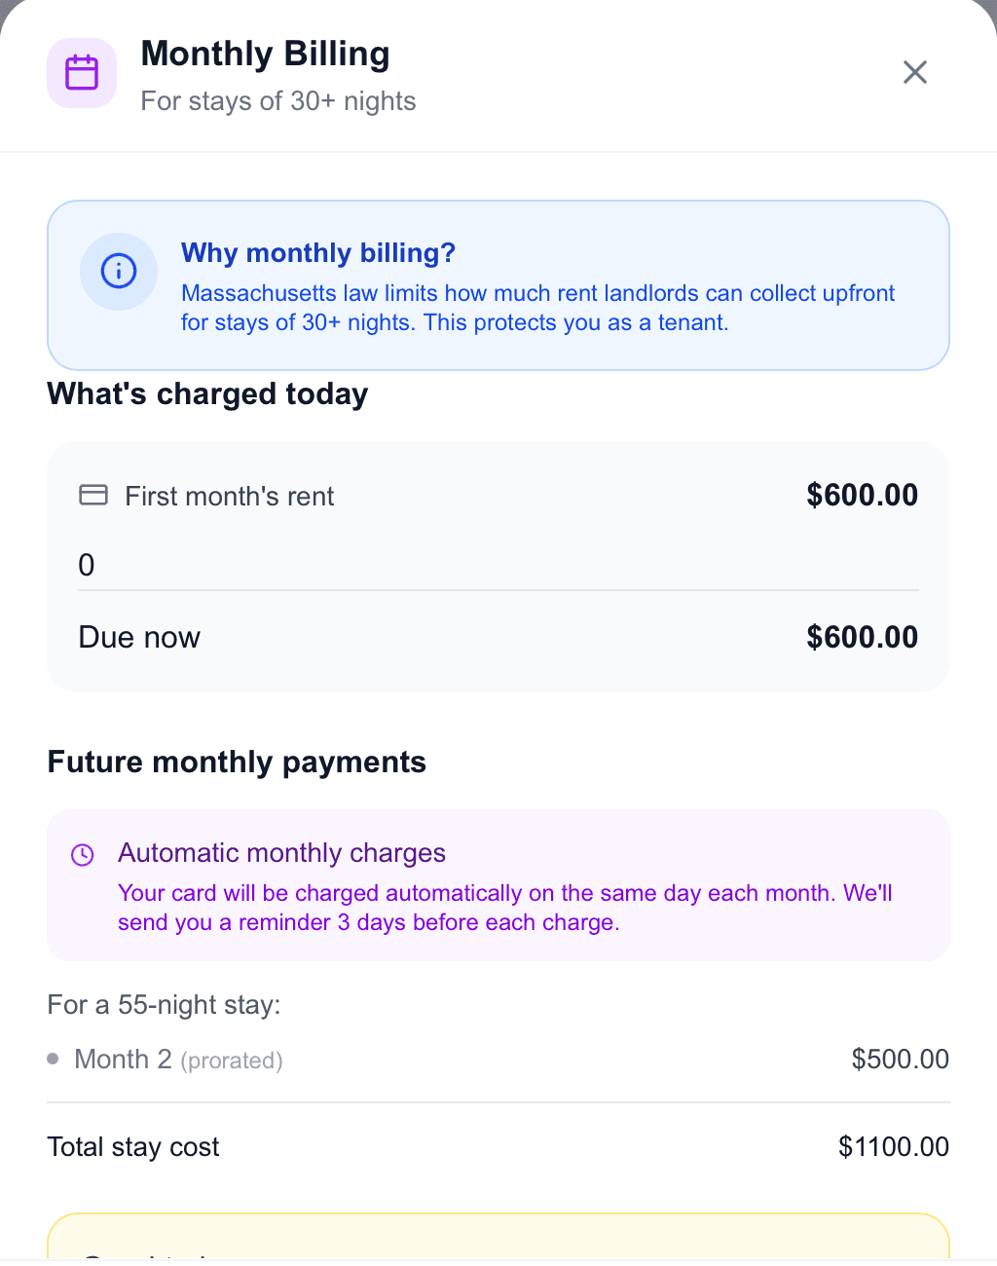Click the purple clock icon

pos(83,855)
